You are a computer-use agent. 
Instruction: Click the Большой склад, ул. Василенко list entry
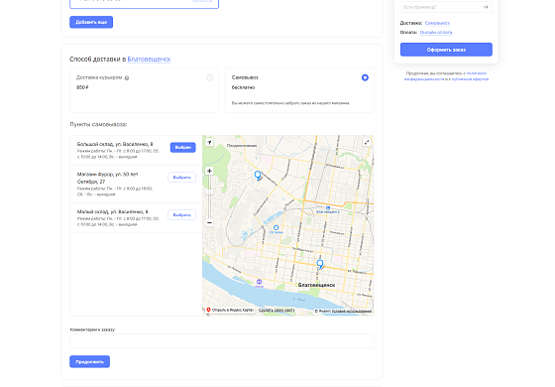pos(136,150)
